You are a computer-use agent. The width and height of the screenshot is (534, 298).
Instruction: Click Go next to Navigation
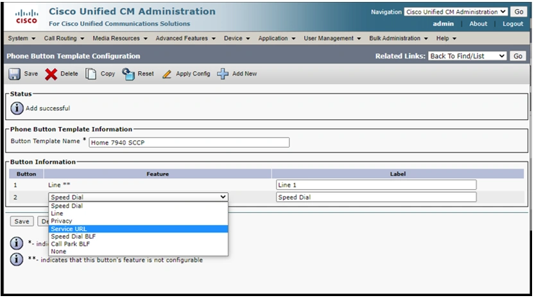pyautogui.click(x=519, y=12)
